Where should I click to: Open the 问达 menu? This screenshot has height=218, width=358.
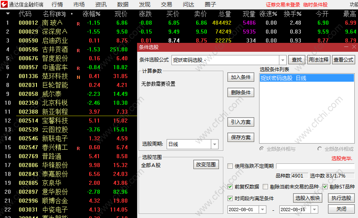189,4
